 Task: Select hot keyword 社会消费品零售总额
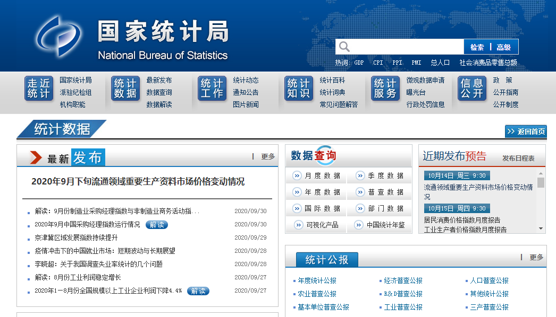point(488,63)
